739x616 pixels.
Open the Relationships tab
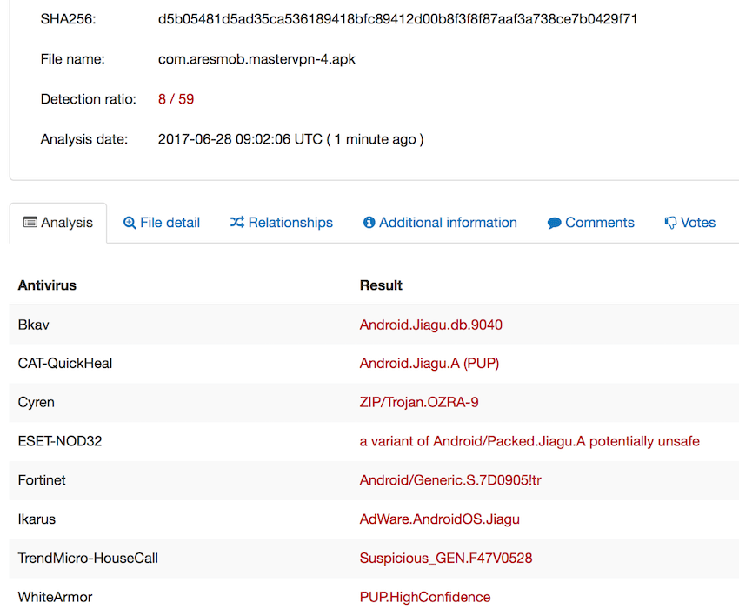tap(282, 223)
